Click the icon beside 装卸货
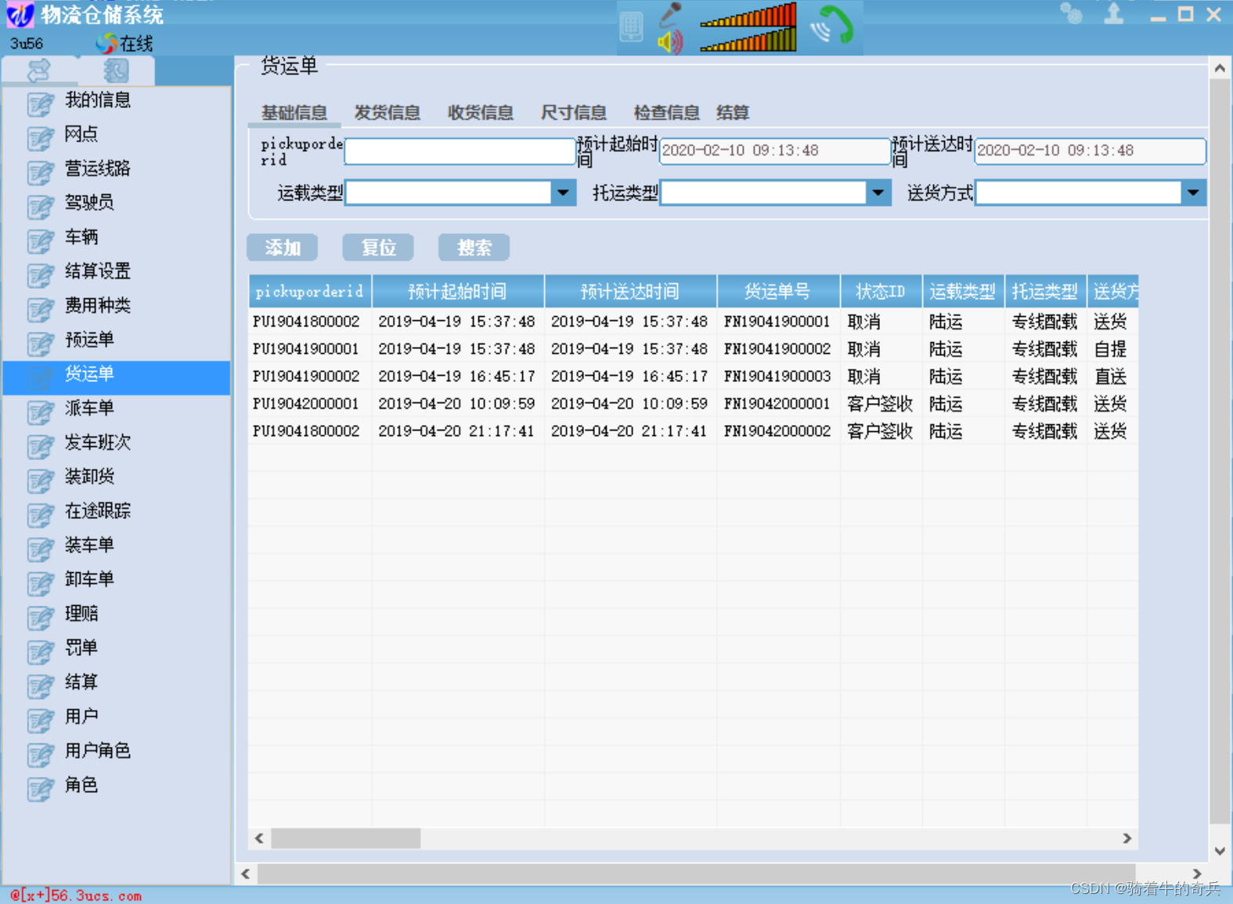This screenshot has height=904, width=1233. pyautogui.click(x=41, y=480)
